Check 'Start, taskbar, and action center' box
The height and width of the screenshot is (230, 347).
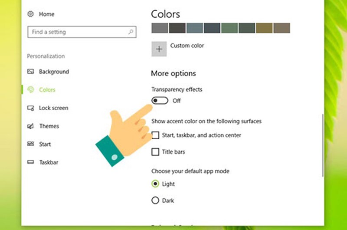click(155, 135)
